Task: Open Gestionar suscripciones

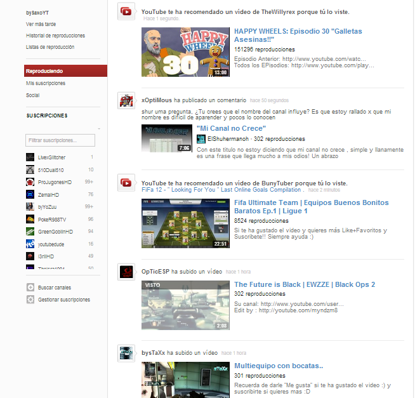Action: click(64, 300)
